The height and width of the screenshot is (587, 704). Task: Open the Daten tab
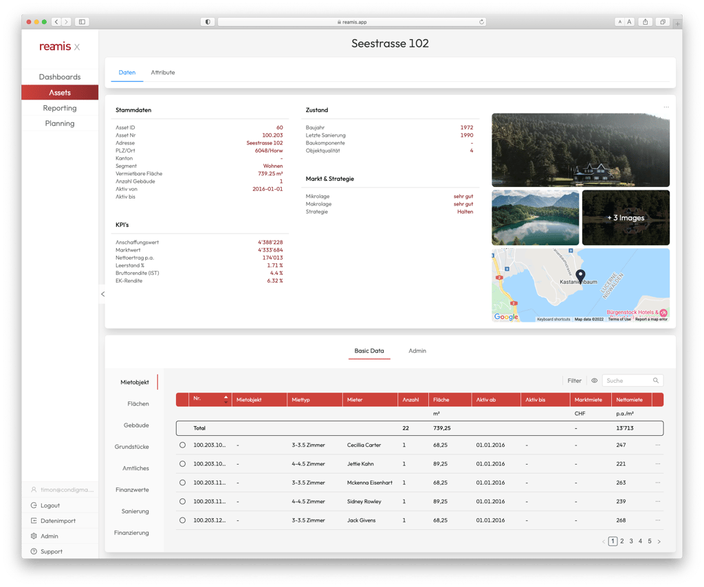[x=127, y=72]
